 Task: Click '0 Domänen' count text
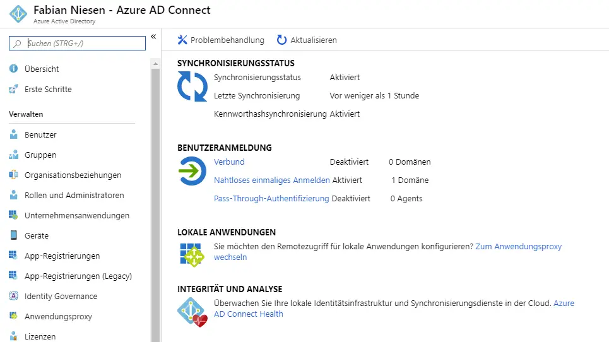410,162
